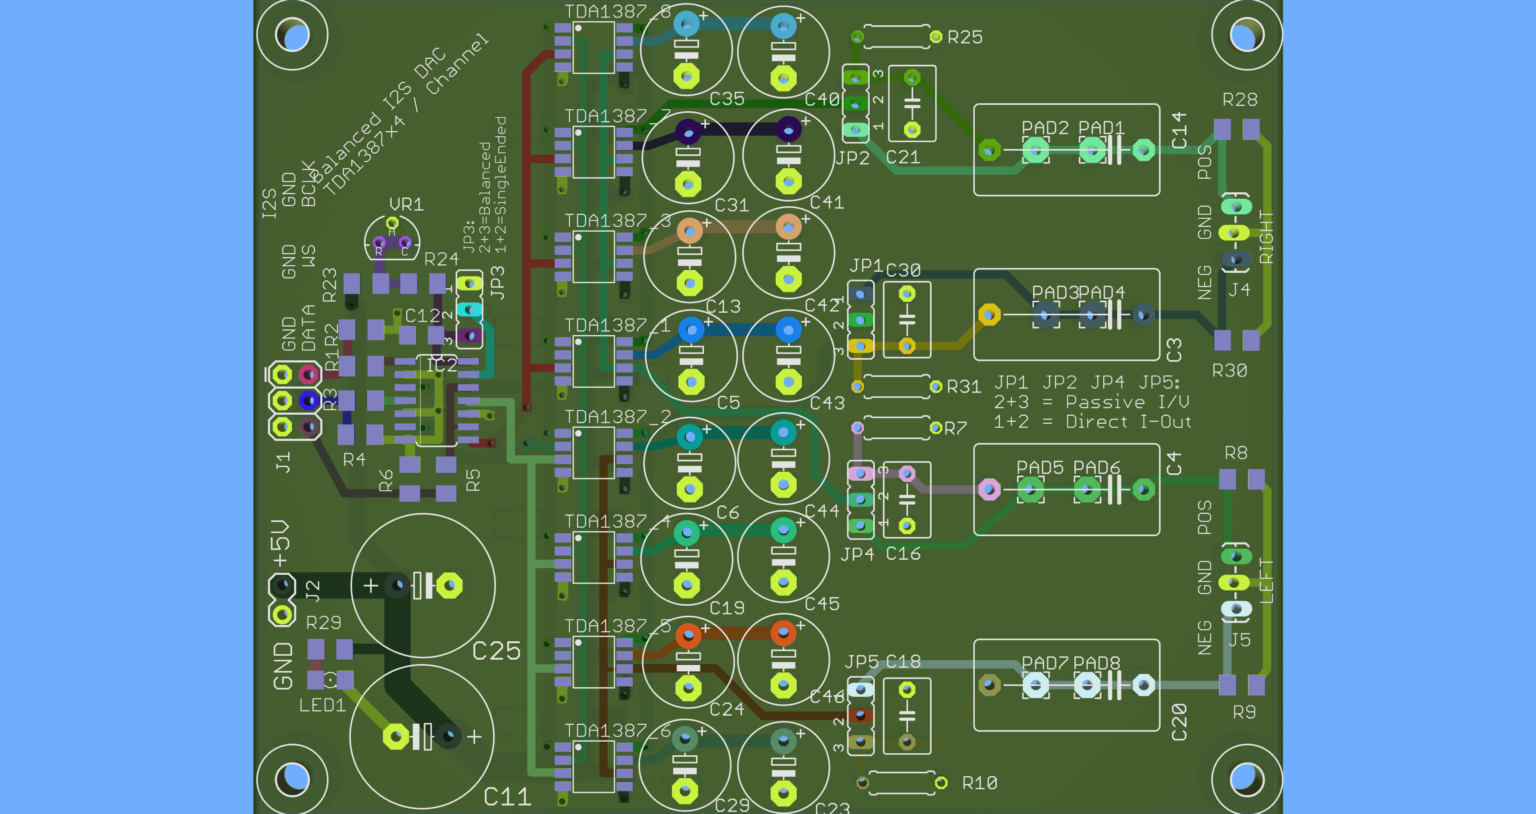The image size is (1536, 814).
Task: Click the R28 resistor label
Action: click(1240, 99)
